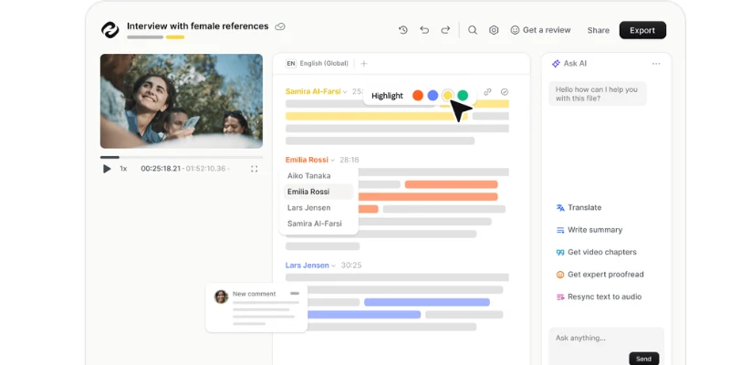Pick the blue highlight color
The height and width of the screenshot is (365, 730).
coord(433,96)
